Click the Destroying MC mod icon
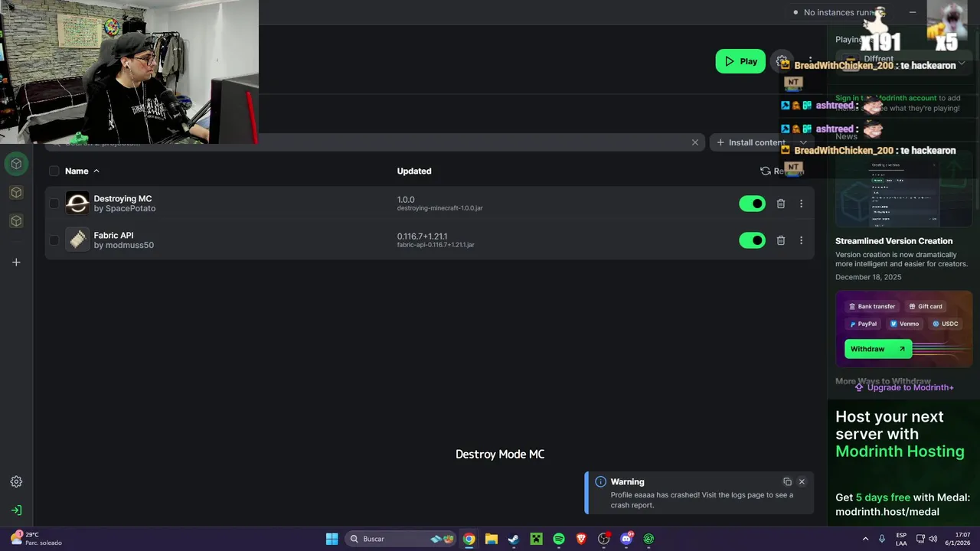This screenshot has height=551, width=980. coord(77,204)
